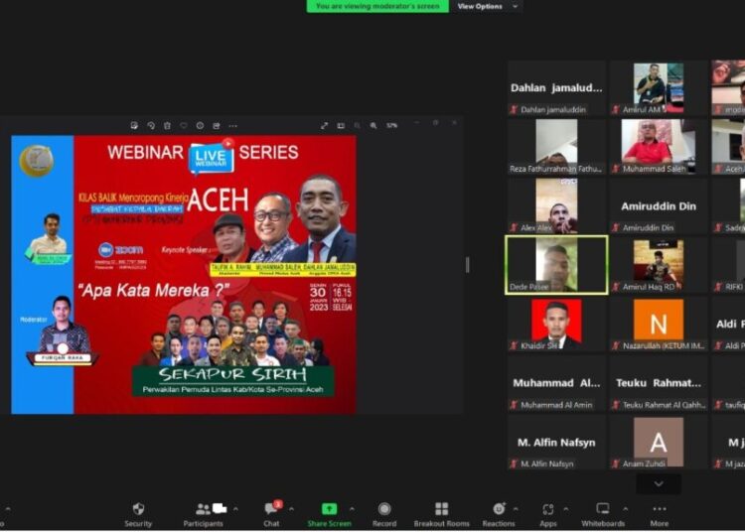Enter full screen in photo viewer
The width and height of the screenshot is (745, 532).
click(x=325, y=125)
